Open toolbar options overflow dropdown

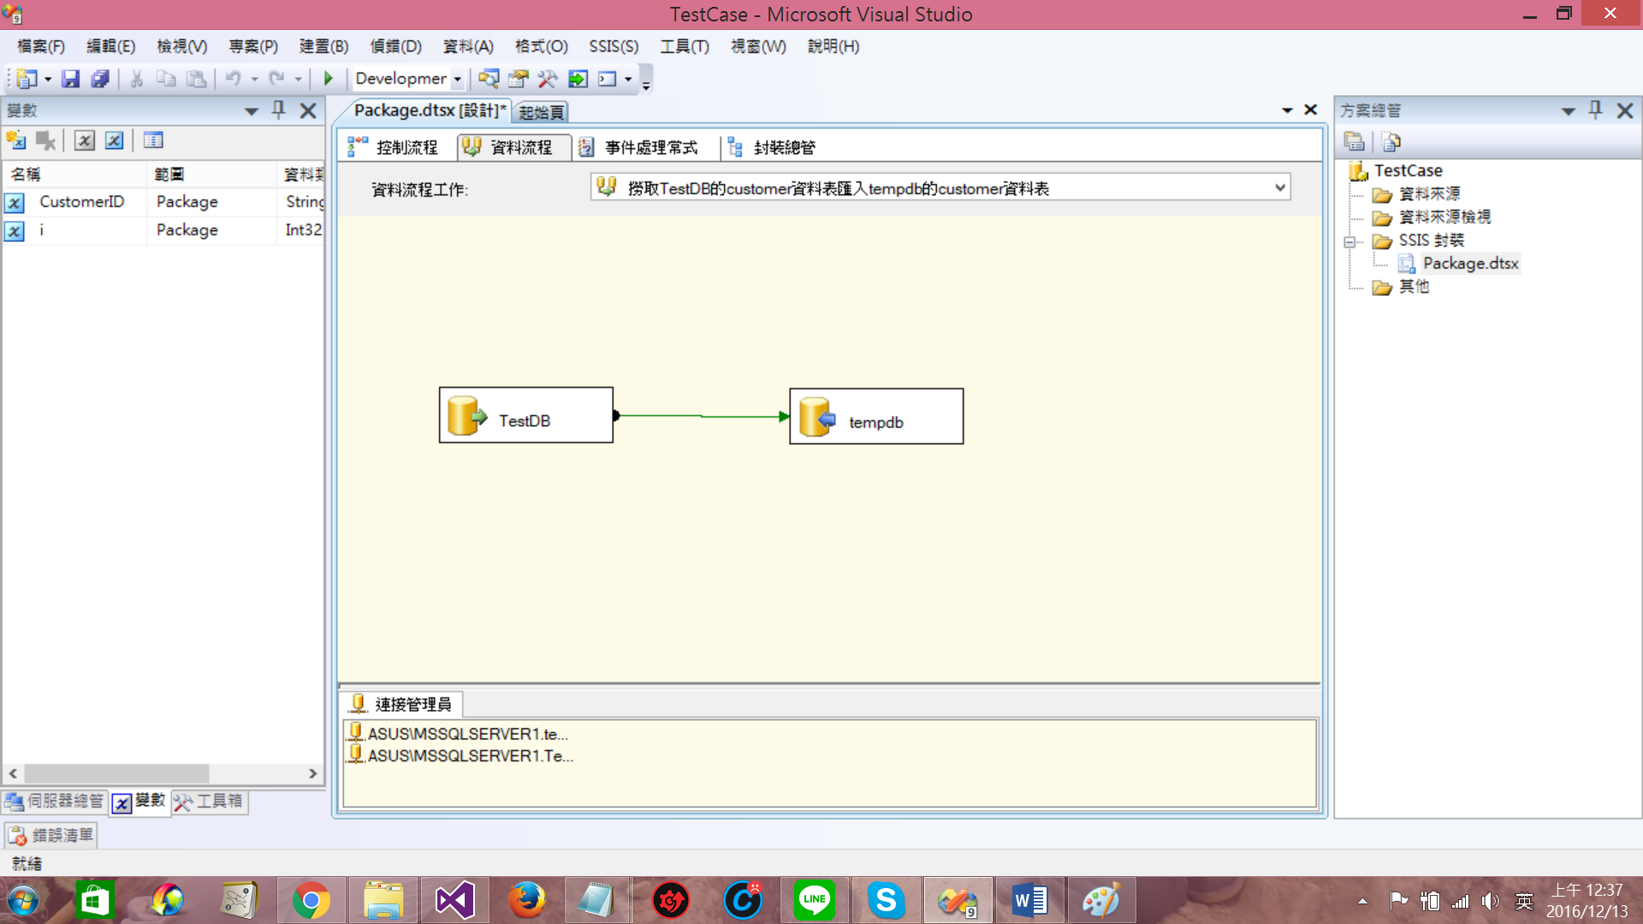[x=646, y=85]
